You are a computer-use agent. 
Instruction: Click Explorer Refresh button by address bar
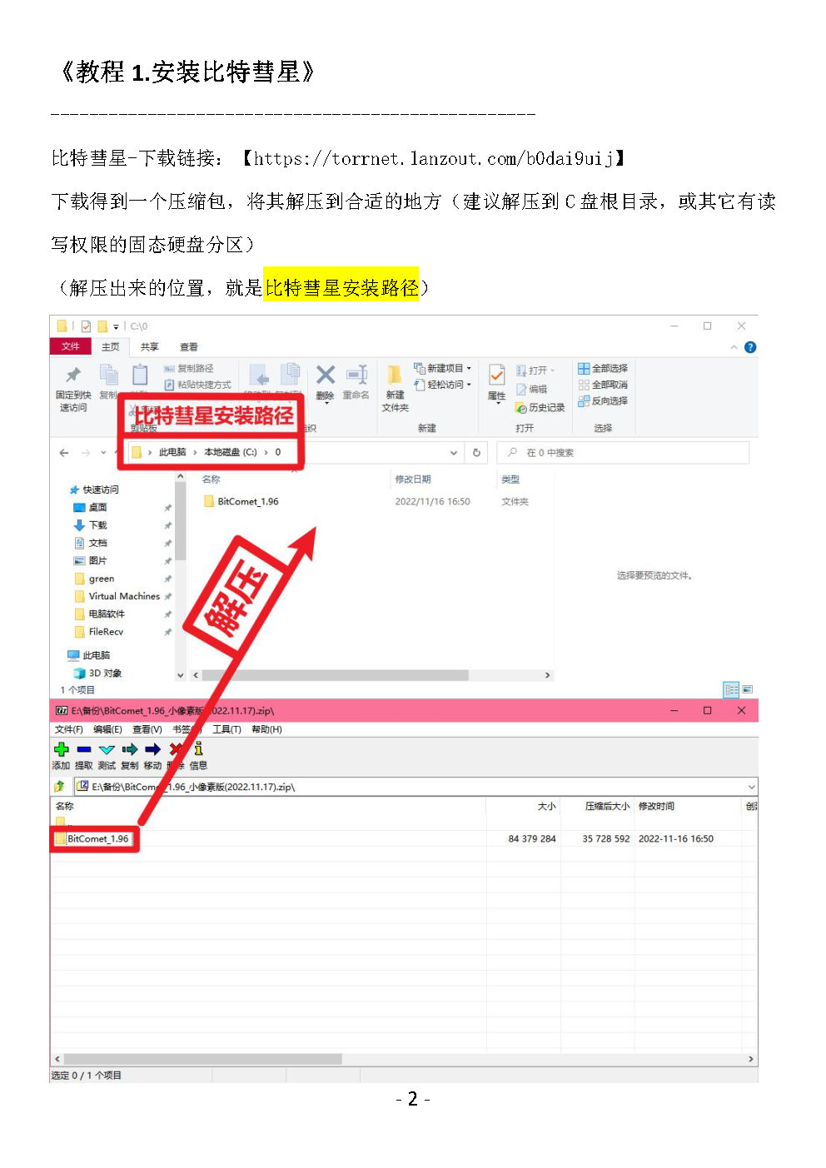click(476, 453)
